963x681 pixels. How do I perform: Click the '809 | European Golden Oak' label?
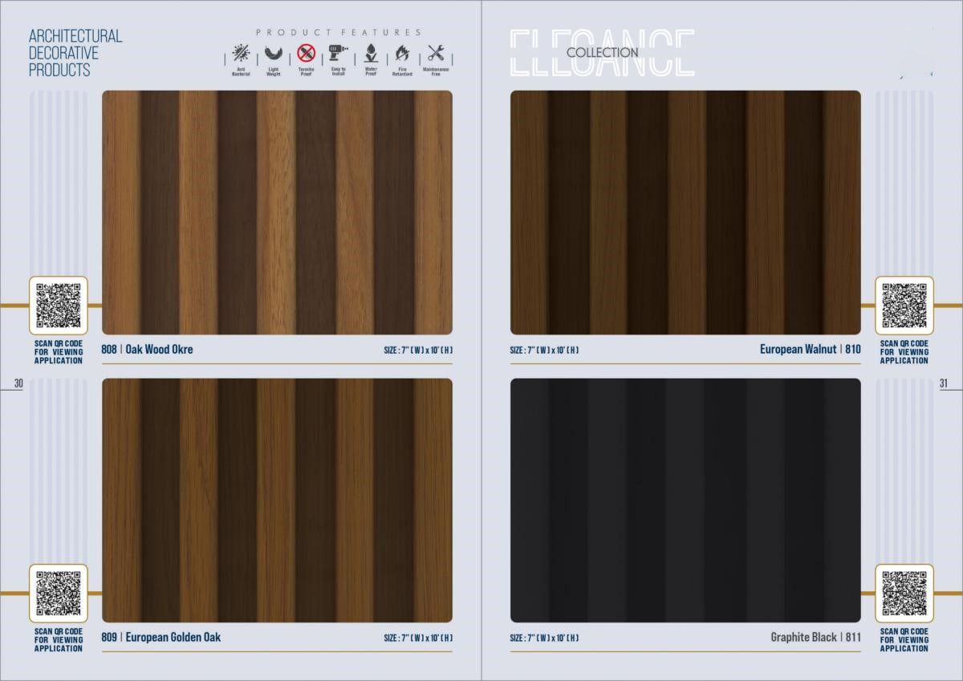(x=161, y=638)
